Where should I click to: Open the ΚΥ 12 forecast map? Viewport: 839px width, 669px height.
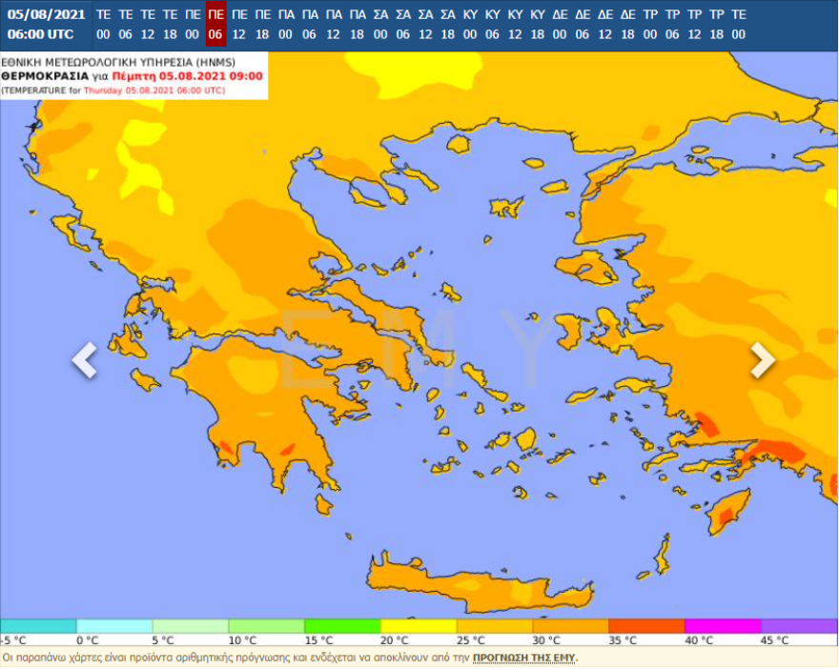coord(515,25)
